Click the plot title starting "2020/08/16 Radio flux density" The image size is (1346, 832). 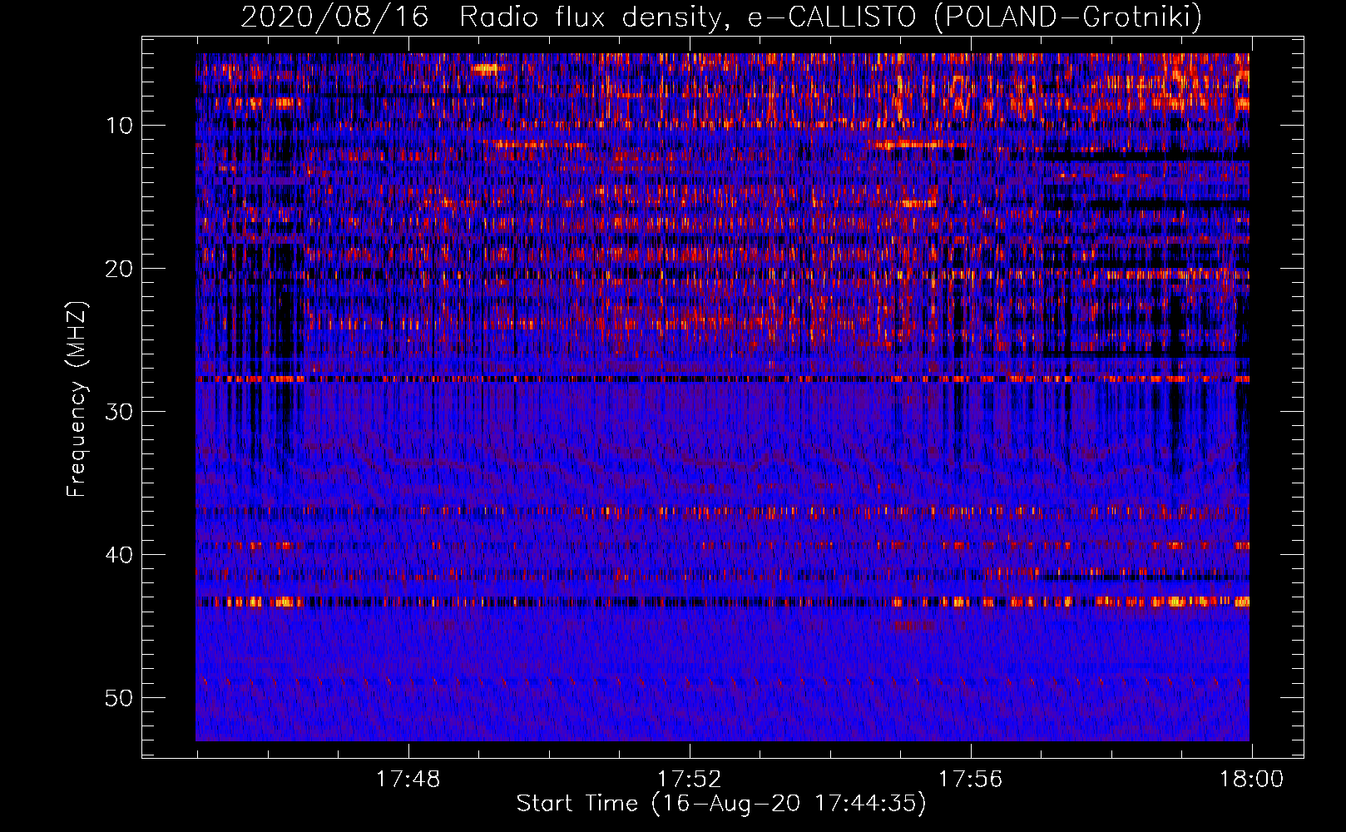721,17
